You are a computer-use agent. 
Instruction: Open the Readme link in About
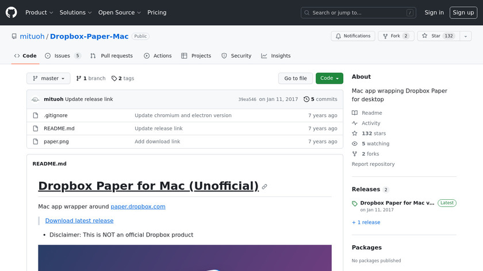pyautogui.click(x=367, y=113)
